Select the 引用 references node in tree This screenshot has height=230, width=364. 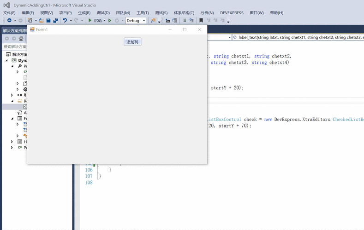[x=22, y=95]
